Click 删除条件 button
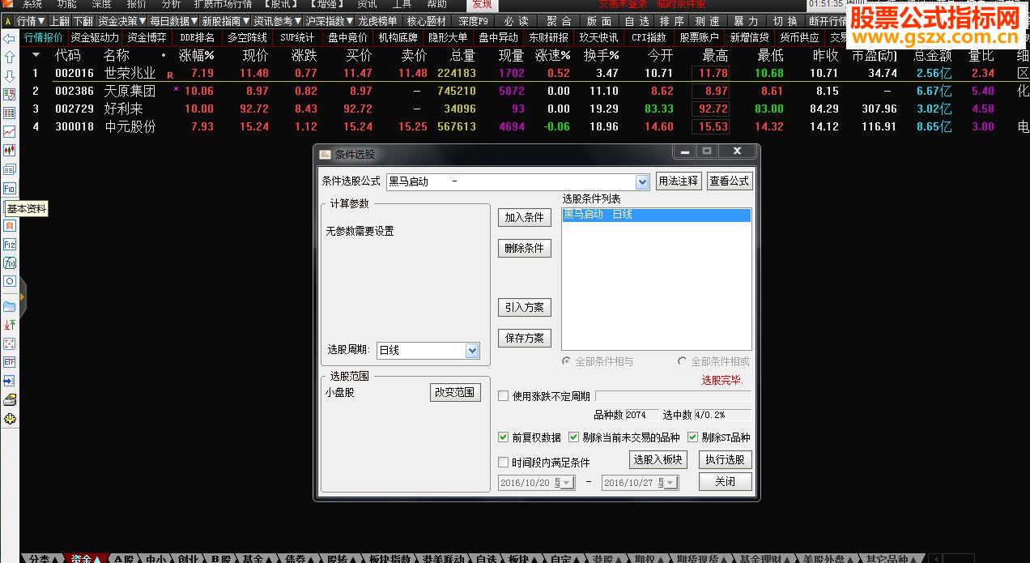 524,248
